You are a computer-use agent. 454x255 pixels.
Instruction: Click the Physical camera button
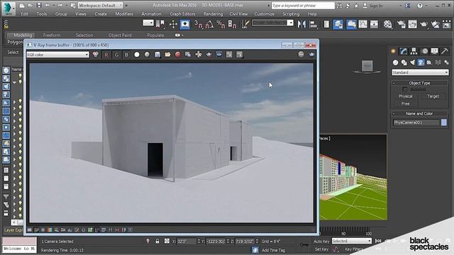(x=405, y=96)
